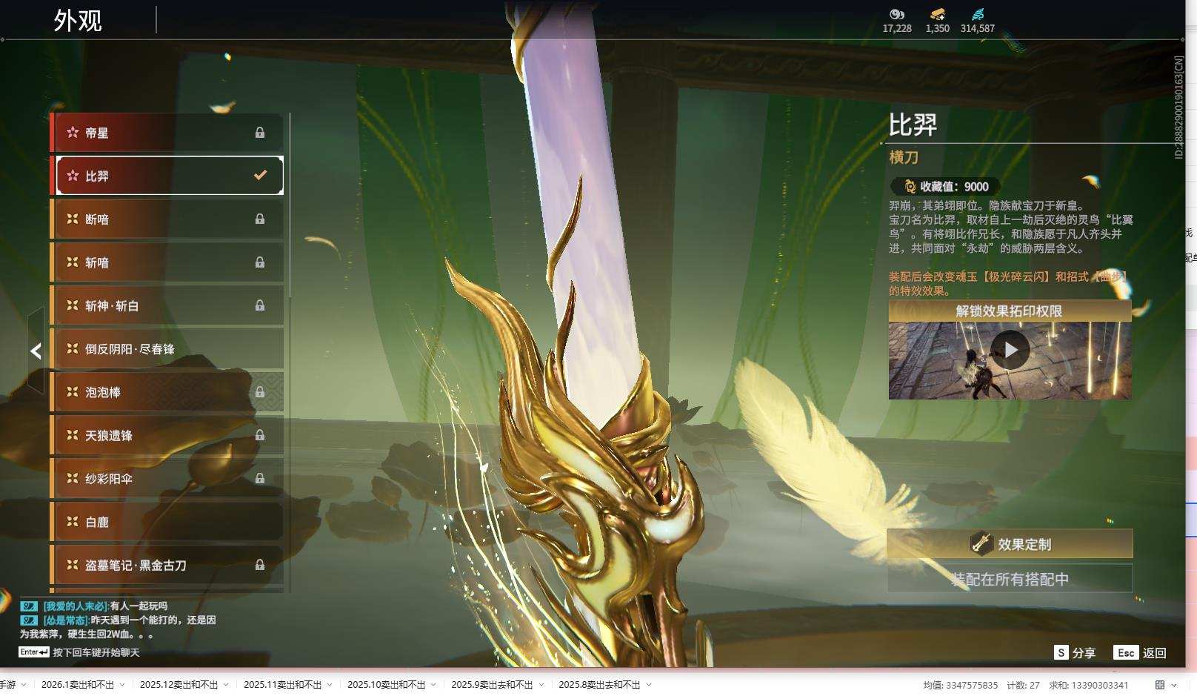Screen dimensions: 1197x696
Task: Click the gold bar currency icon
Action: point(937,14)
